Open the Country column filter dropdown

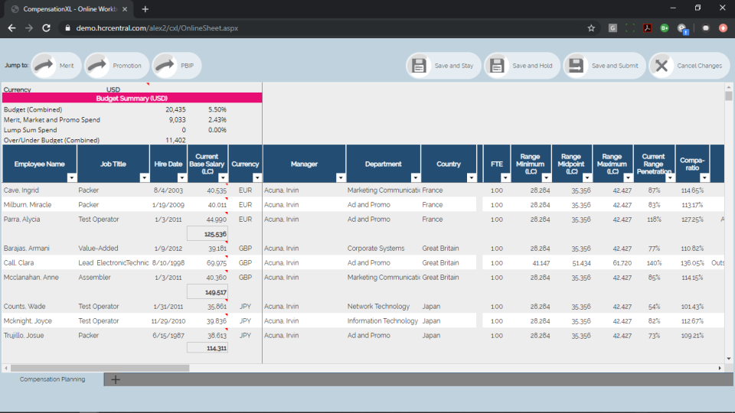coord(472,178)
